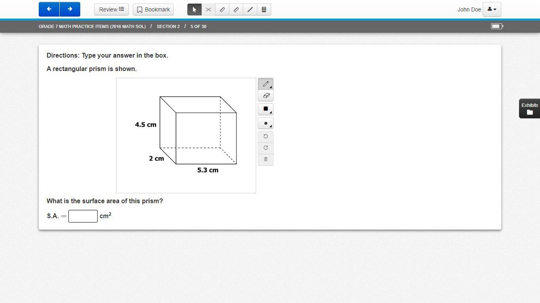Redo the drawing stroke
Viewport: 540px width, 303px height.
click(266, 148)
